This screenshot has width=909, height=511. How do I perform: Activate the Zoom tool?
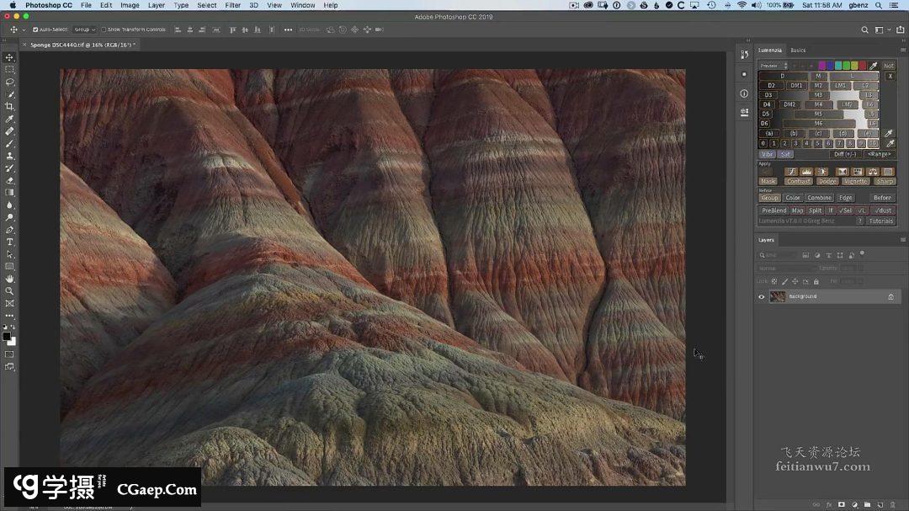pos(10,290)
